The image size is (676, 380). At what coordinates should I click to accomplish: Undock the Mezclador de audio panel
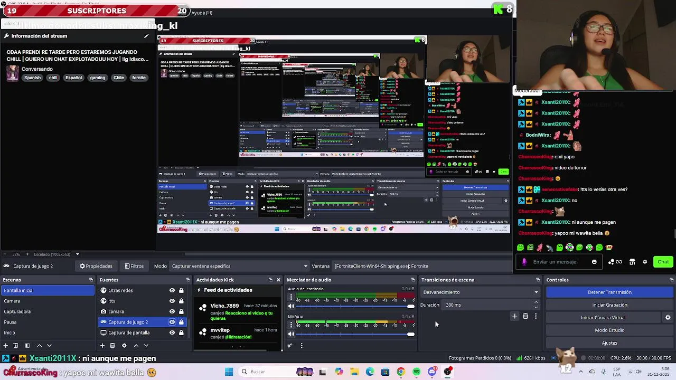pos(413,280)
